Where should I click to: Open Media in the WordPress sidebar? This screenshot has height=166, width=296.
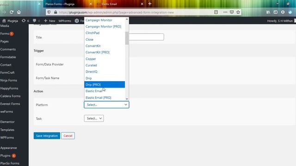coord(5,26)
